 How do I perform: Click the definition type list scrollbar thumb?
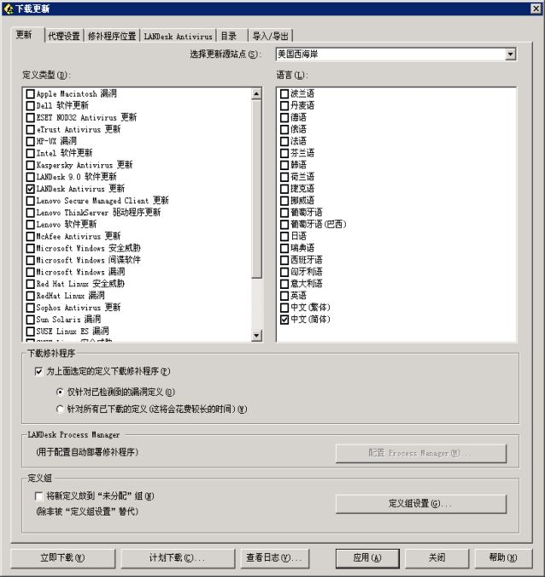click(256, 189)
